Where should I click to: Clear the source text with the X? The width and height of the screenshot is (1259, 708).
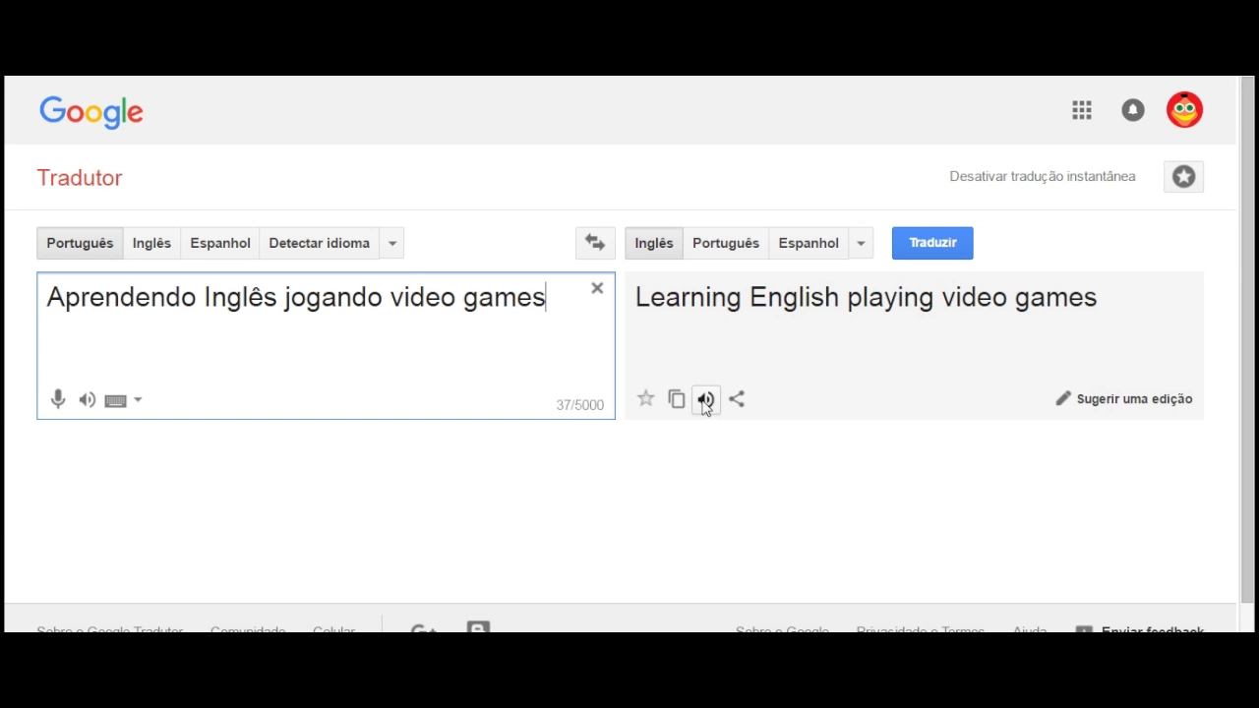597,288
